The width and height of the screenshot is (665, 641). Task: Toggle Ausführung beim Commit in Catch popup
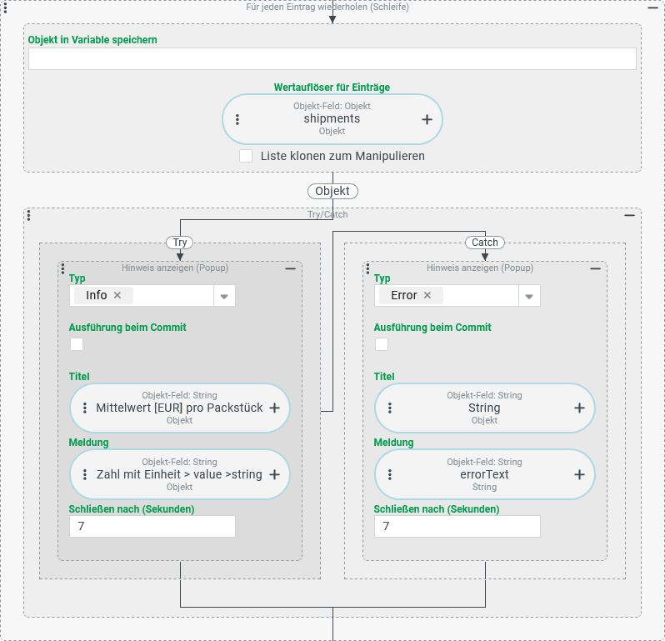[x=382, y=344]
